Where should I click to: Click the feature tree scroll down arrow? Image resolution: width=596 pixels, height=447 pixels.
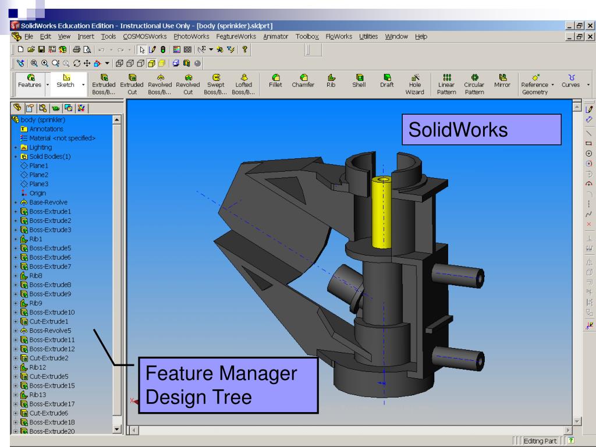pyautogui.click(x=116, y=429)
